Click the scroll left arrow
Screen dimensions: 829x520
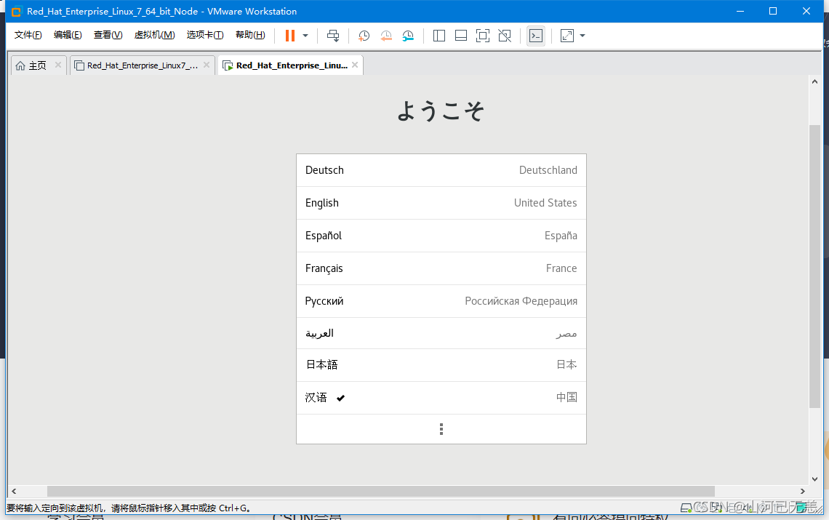point(15,491)
